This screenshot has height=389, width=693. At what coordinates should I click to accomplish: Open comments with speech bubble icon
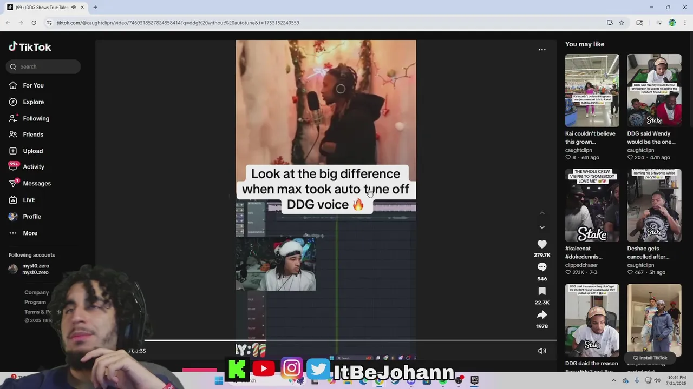tap(542, 267)
